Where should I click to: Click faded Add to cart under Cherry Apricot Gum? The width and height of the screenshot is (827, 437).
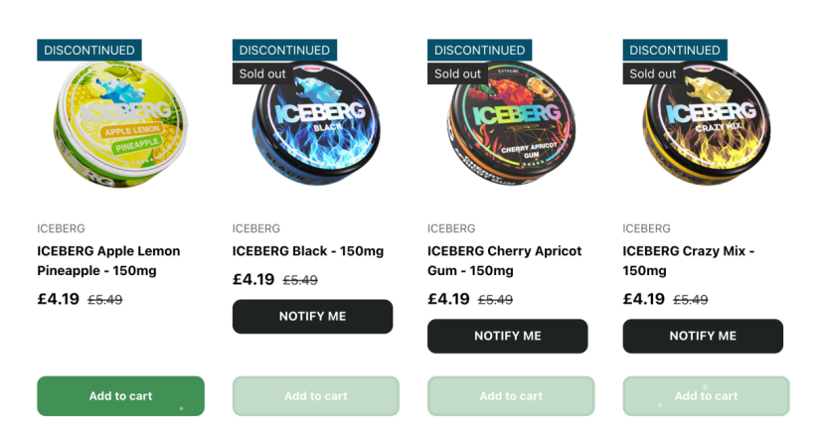pyautogui.click(x=511, y=396)
